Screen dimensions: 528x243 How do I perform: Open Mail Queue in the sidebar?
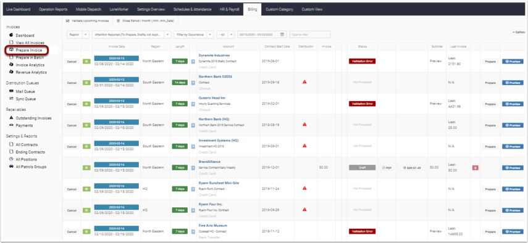[25, 91]
